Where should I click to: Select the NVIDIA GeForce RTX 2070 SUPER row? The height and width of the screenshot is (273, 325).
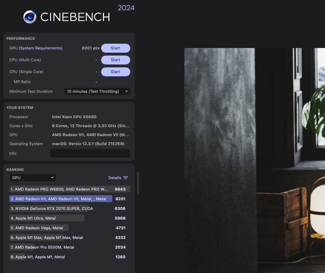(70, 209)
